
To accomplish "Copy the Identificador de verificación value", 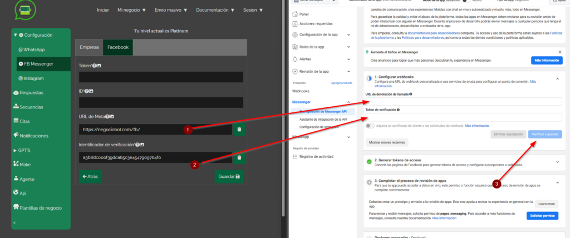I will [x=239, y=158].
